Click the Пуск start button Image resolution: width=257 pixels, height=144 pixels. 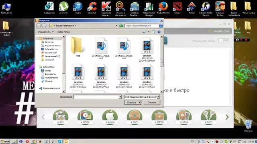5,141
